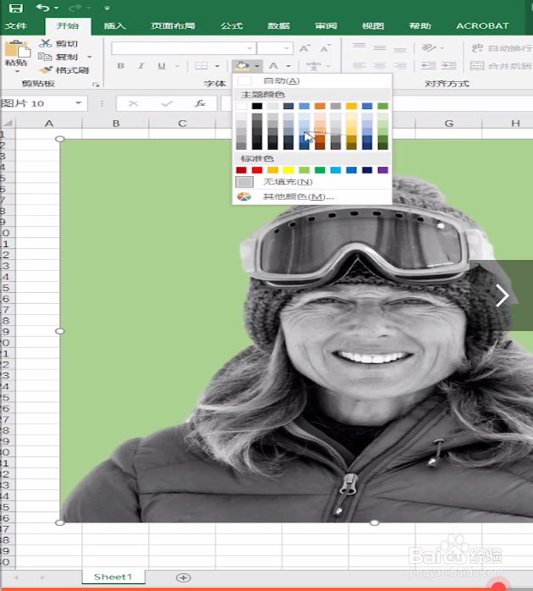Click the font color A icon

pyautogui.click(x=274, y=66)
